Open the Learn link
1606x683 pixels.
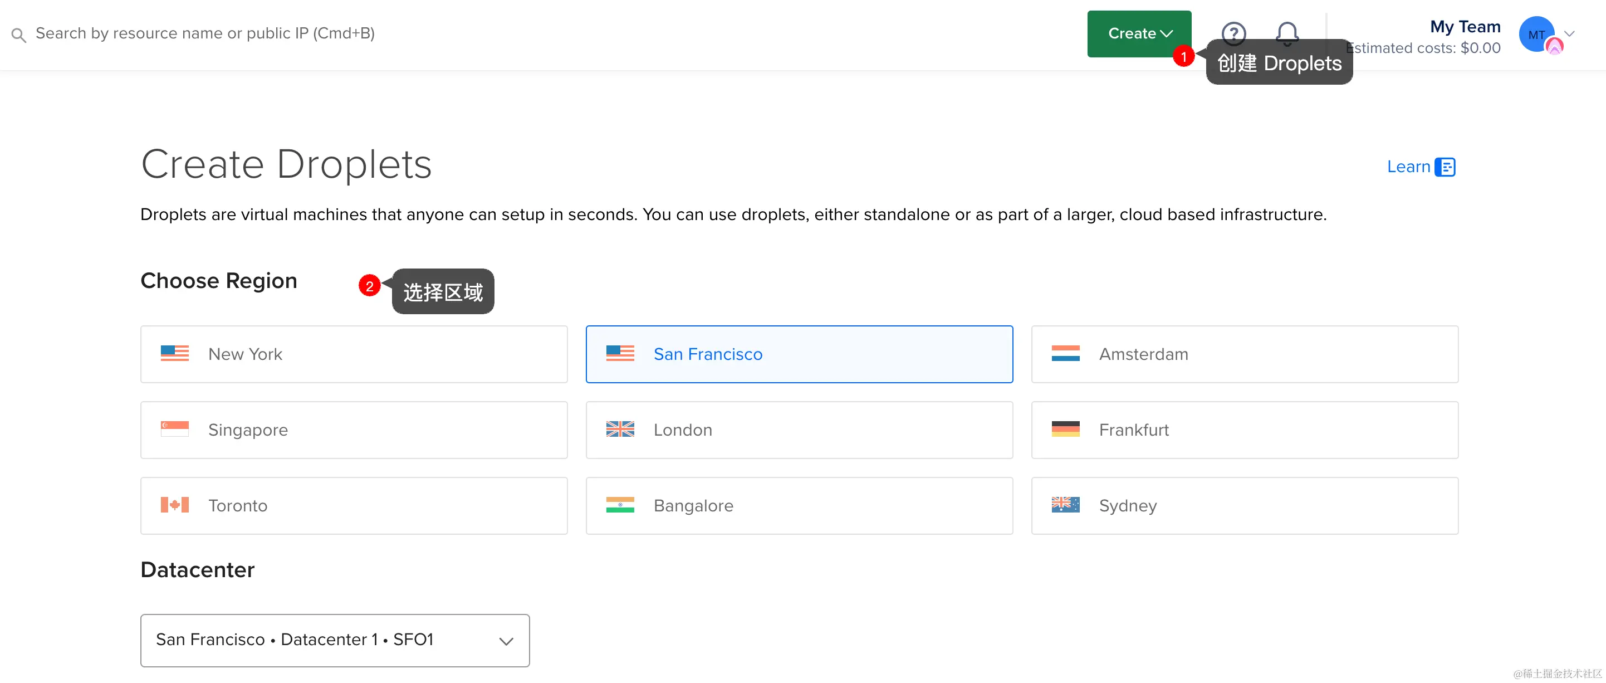tap(1408, 167)
